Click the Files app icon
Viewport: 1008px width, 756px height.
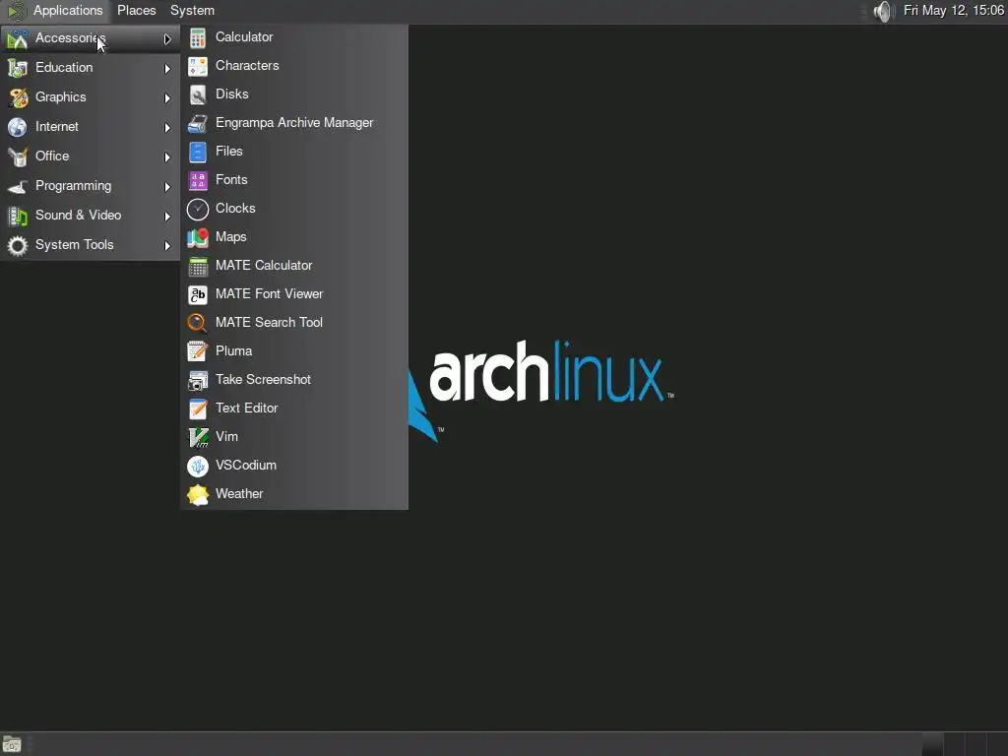[x=197, y=152]
